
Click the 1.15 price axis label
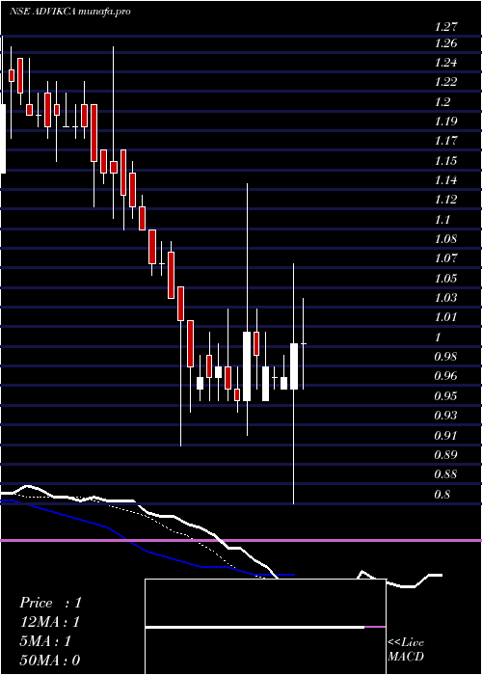click(445, 161)
